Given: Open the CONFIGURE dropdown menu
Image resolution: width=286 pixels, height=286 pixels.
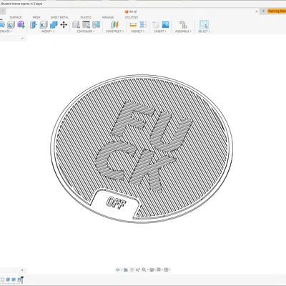Looking at the screenshot, I should click(86, 31).
